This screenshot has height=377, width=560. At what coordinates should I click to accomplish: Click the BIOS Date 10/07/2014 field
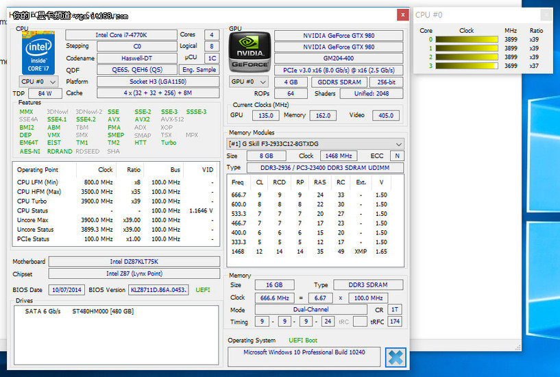66,290
